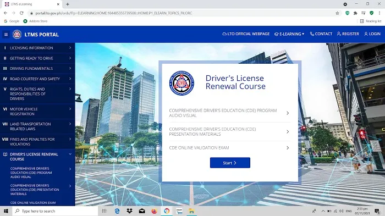Open the Register page

point(348,34)
